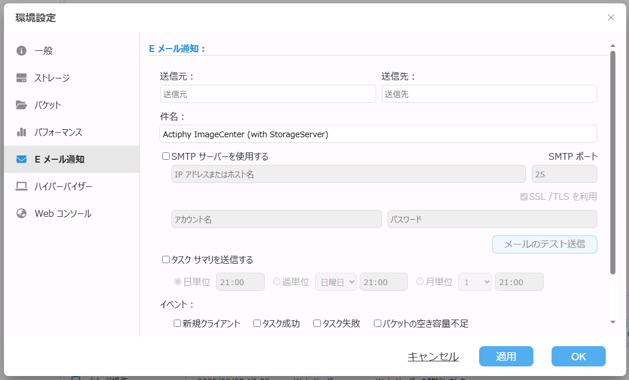The image size is (629, 380).
Task: Toggle タスク サマリを送信する checkbox
Action: [x=166, y=260]
